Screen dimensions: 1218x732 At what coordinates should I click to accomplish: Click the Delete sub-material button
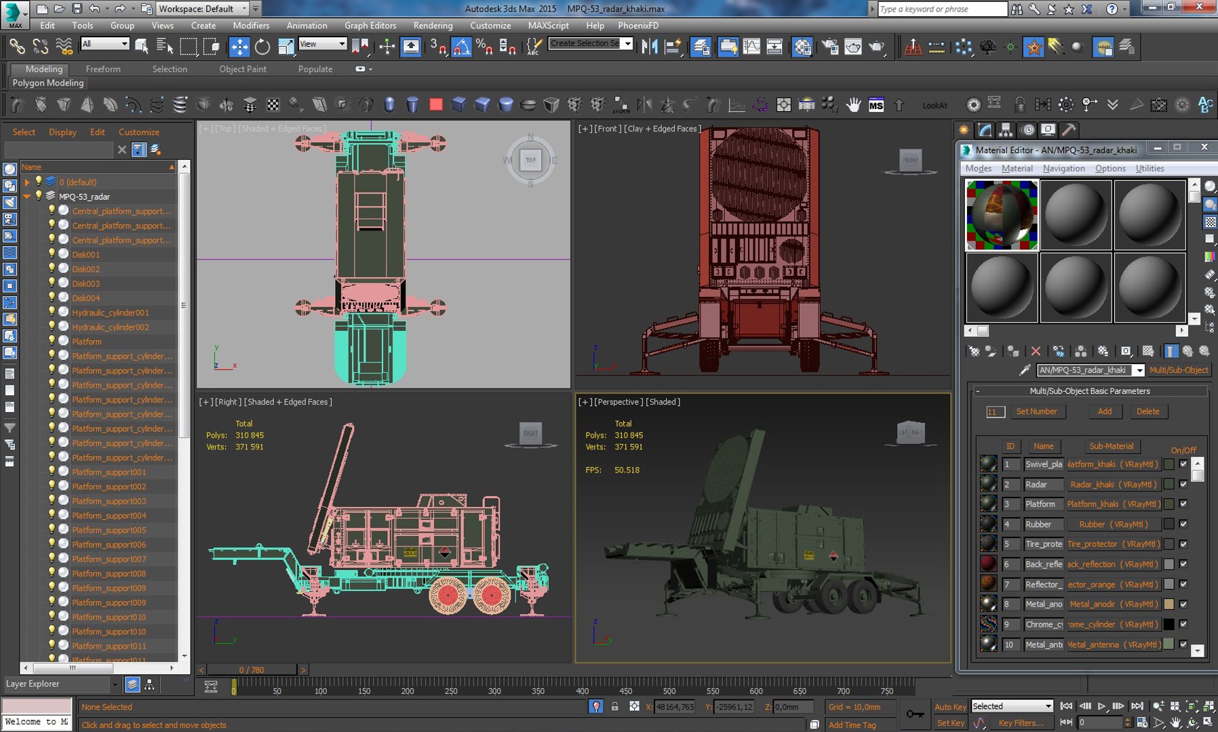[1147, 411]
